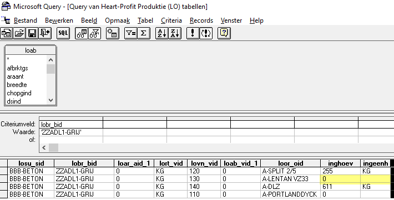Click the loab table title header
This screenshot has width=394, height=200.
click(x=31, y=50)
